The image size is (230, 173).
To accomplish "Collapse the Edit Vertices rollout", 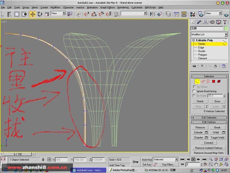I will (209, 122).
